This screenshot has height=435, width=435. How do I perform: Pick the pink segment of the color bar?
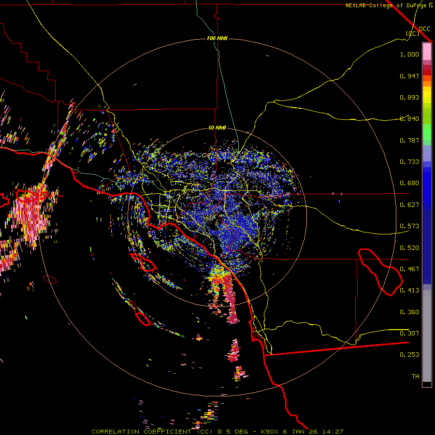tap(427, 52)
